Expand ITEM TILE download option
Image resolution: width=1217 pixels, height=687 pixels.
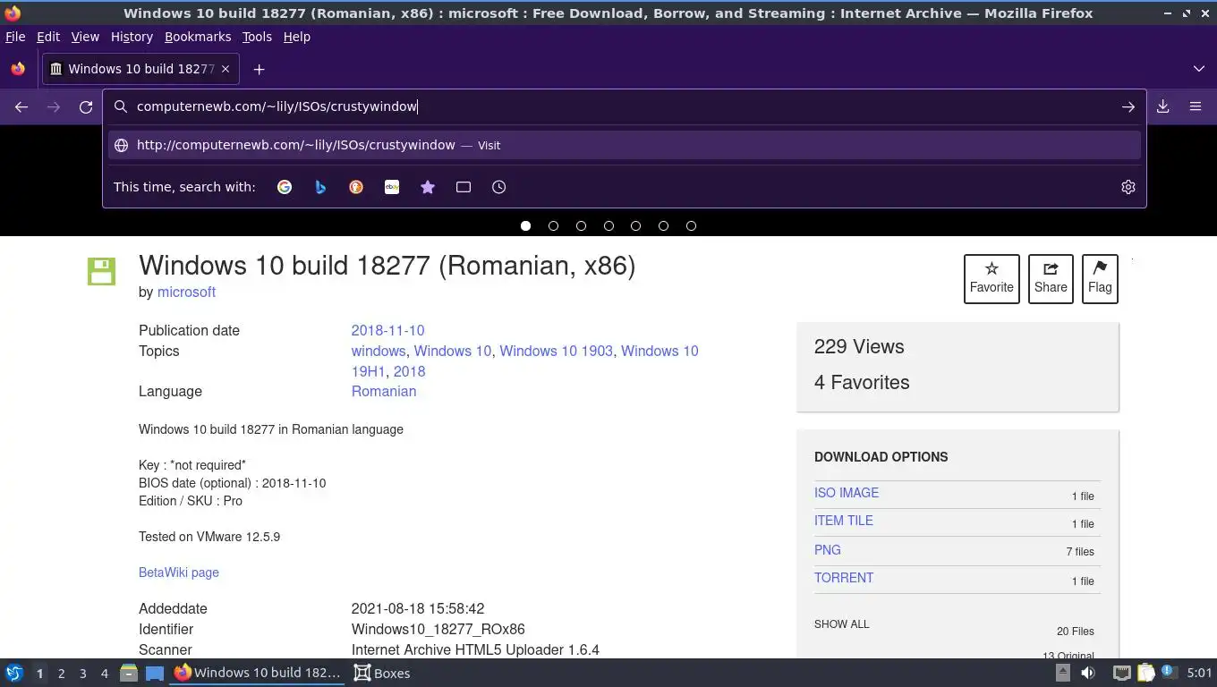coord(844,521)
